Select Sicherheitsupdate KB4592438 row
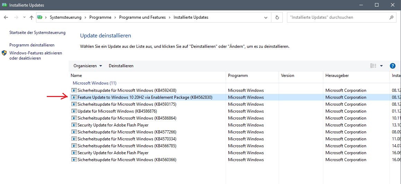Viewport: 401px width, 184px height. pyautogui.click(x=235, y=90)
